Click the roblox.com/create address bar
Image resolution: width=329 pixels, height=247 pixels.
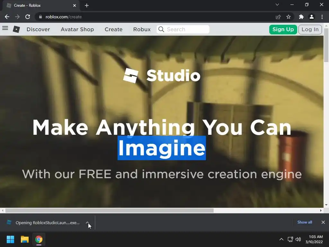(155, 17)
